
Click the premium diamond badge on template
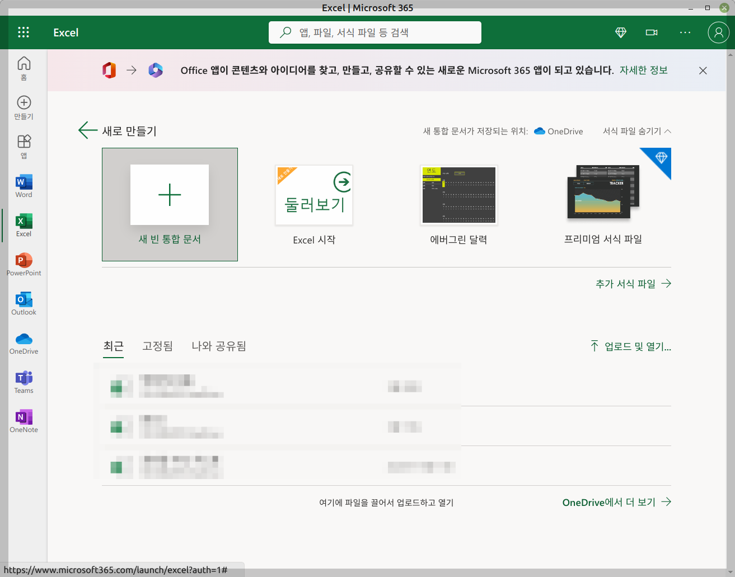click(661, 157)
